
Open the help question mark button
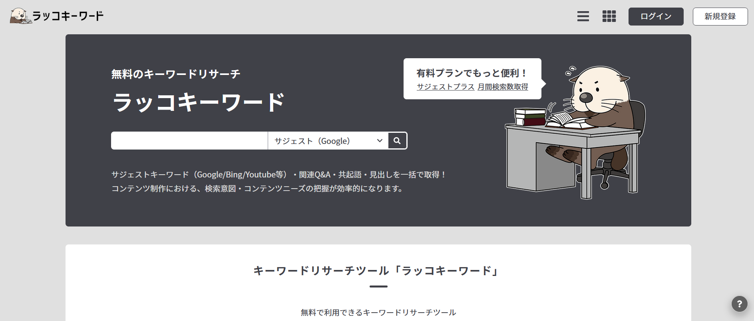coord(739,303)
